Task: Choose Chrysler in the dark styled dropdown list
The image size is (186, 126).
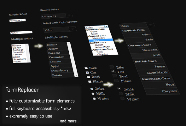Action: 162,91
